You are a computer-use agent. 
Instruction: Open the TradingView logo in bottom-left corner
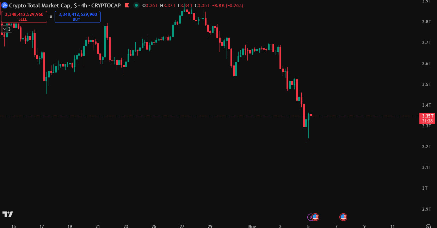[7, 214]
